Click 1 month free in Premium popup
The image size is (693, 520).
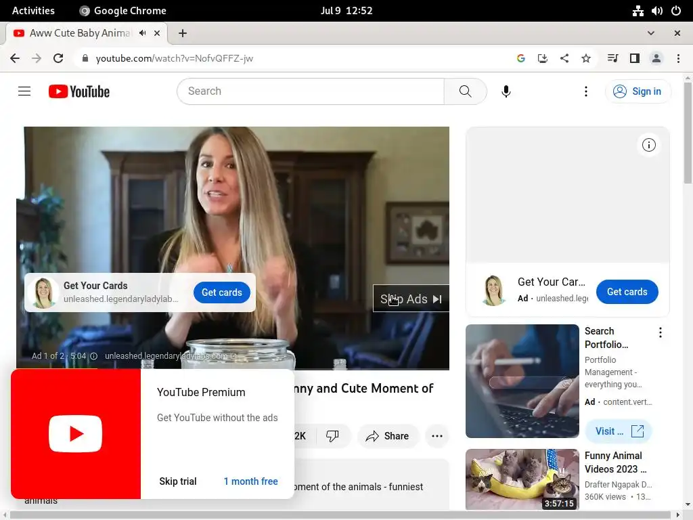click(250, 481)
